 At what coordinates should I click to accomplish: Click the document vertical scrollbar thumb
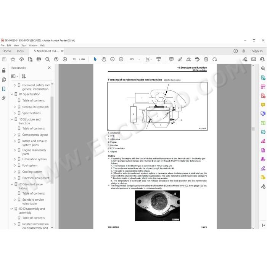[x=253, y=129]
